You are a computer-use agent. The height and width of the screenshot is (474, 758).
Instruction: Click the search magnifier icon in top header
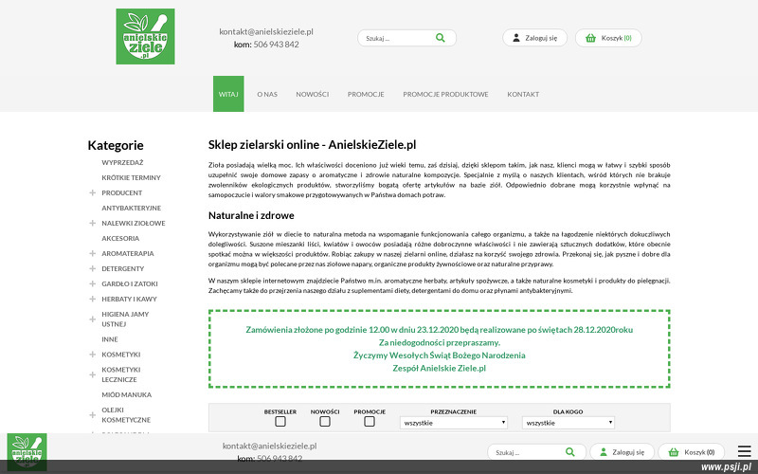click(x=441, y=38)
